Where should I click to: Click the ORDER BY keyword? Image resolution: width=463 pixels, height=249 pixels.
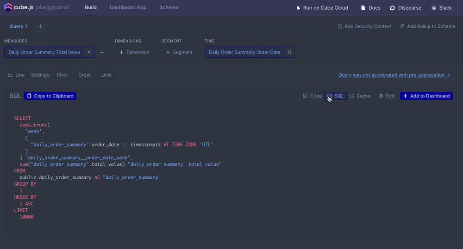[25, 197]
